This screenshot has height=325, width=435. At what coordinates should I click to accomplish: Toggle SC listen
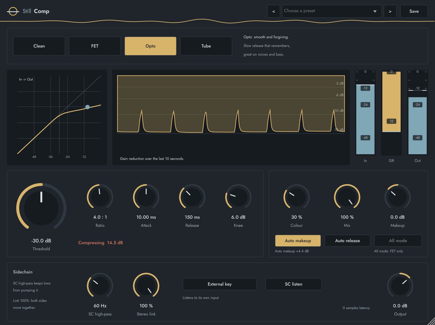294,284
